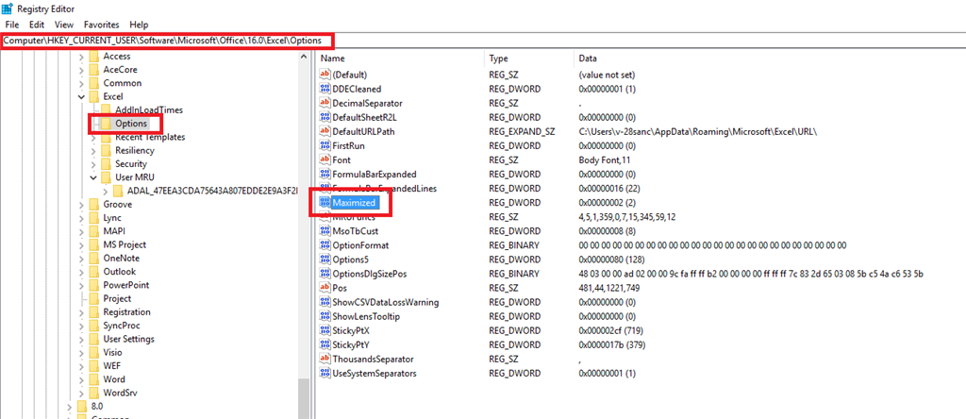Select the Registration key

click(127, 312)
